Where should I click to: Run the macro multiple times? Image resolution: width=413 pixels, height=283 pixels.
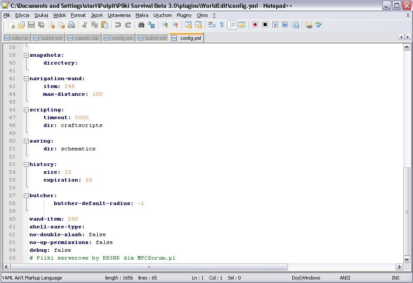pyautogui.click(x=285, y=25)
